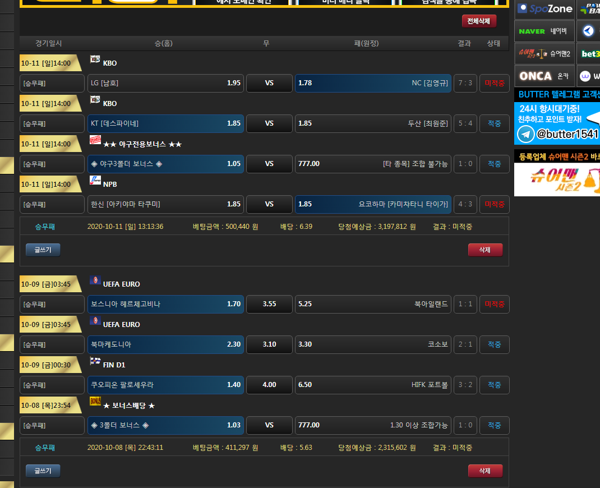Viewport: 600px width, 488px height.
Task: Click the Telegram icon beside @butter1541
Action: pos(525,134)
